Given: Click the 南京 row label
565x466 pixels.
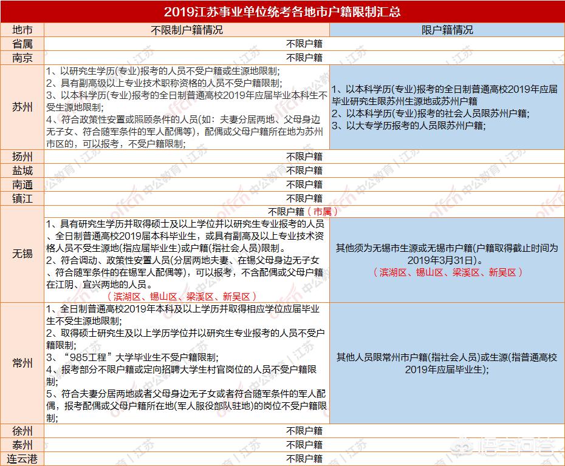Looking at the screenshot, I should [x=22, y=58].
